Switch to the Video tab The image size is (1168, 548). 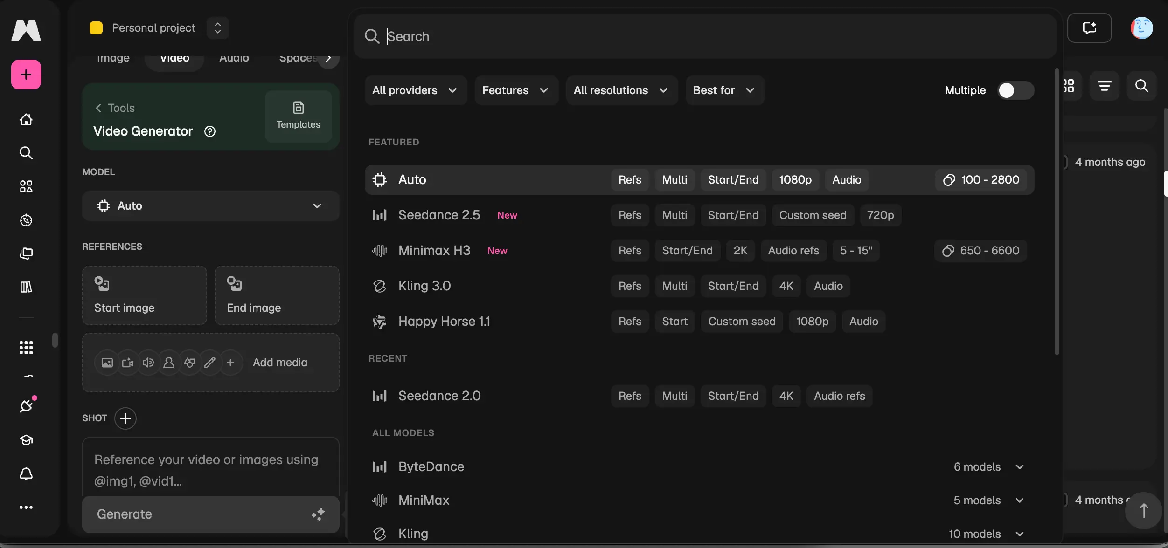pos(175,59)
